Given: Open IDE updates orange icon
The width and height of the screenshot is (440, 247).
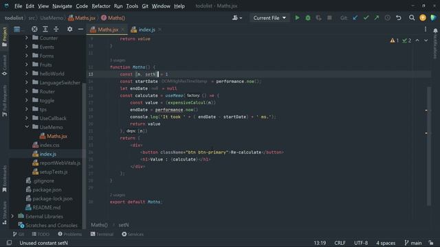Looking at the screenshot, I should point(423,18).
